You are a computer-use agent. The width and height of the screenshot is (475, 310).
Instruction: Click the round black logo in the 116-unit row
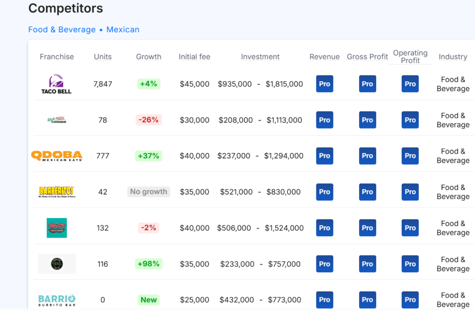[x=57, y=264]
